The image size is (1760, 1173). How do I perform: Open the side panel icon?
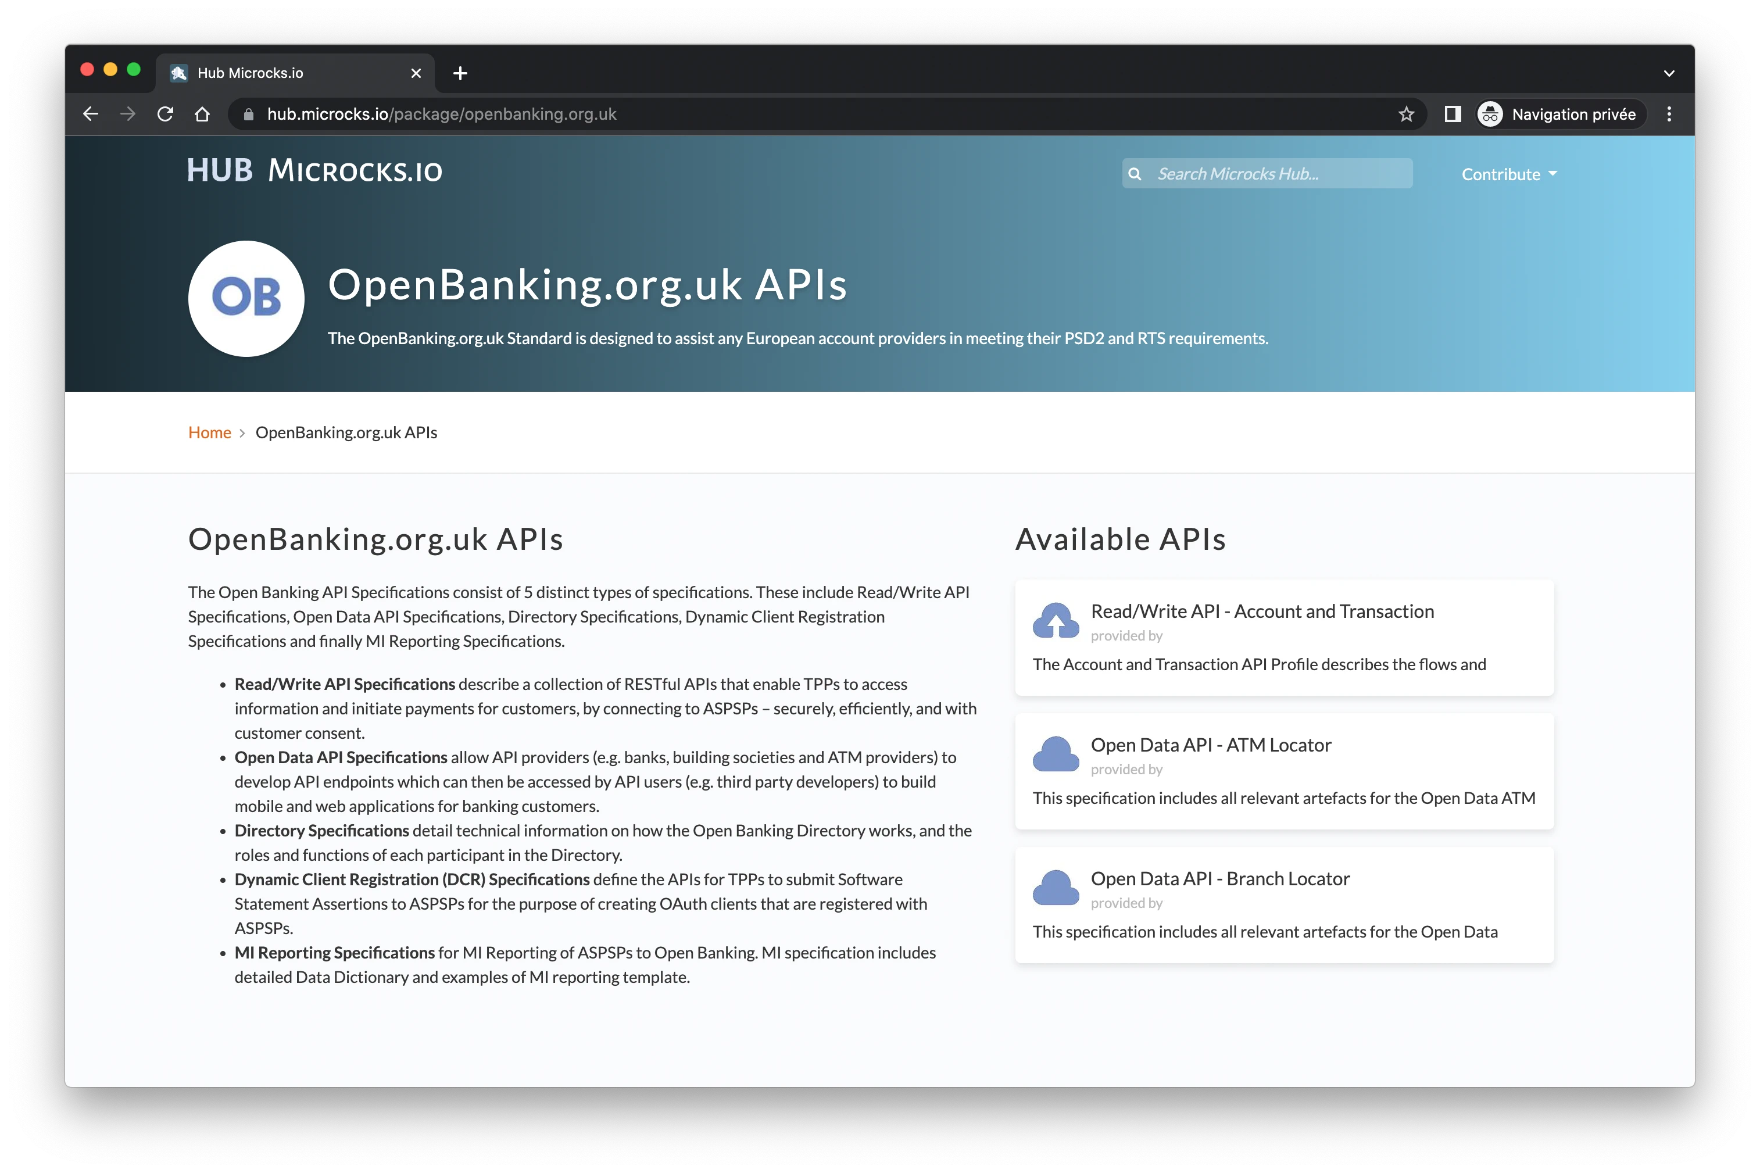pos(1453,114)
